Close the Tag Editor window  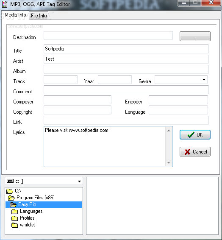click(x=211, y=3)
